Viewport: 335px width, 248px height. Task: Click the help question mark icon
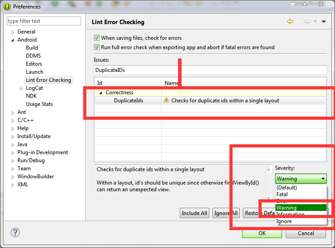coord(15,232)
